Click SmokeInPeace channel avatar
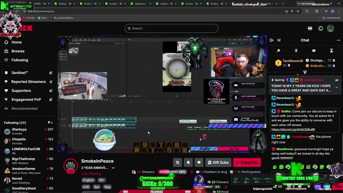 (70, 166)
